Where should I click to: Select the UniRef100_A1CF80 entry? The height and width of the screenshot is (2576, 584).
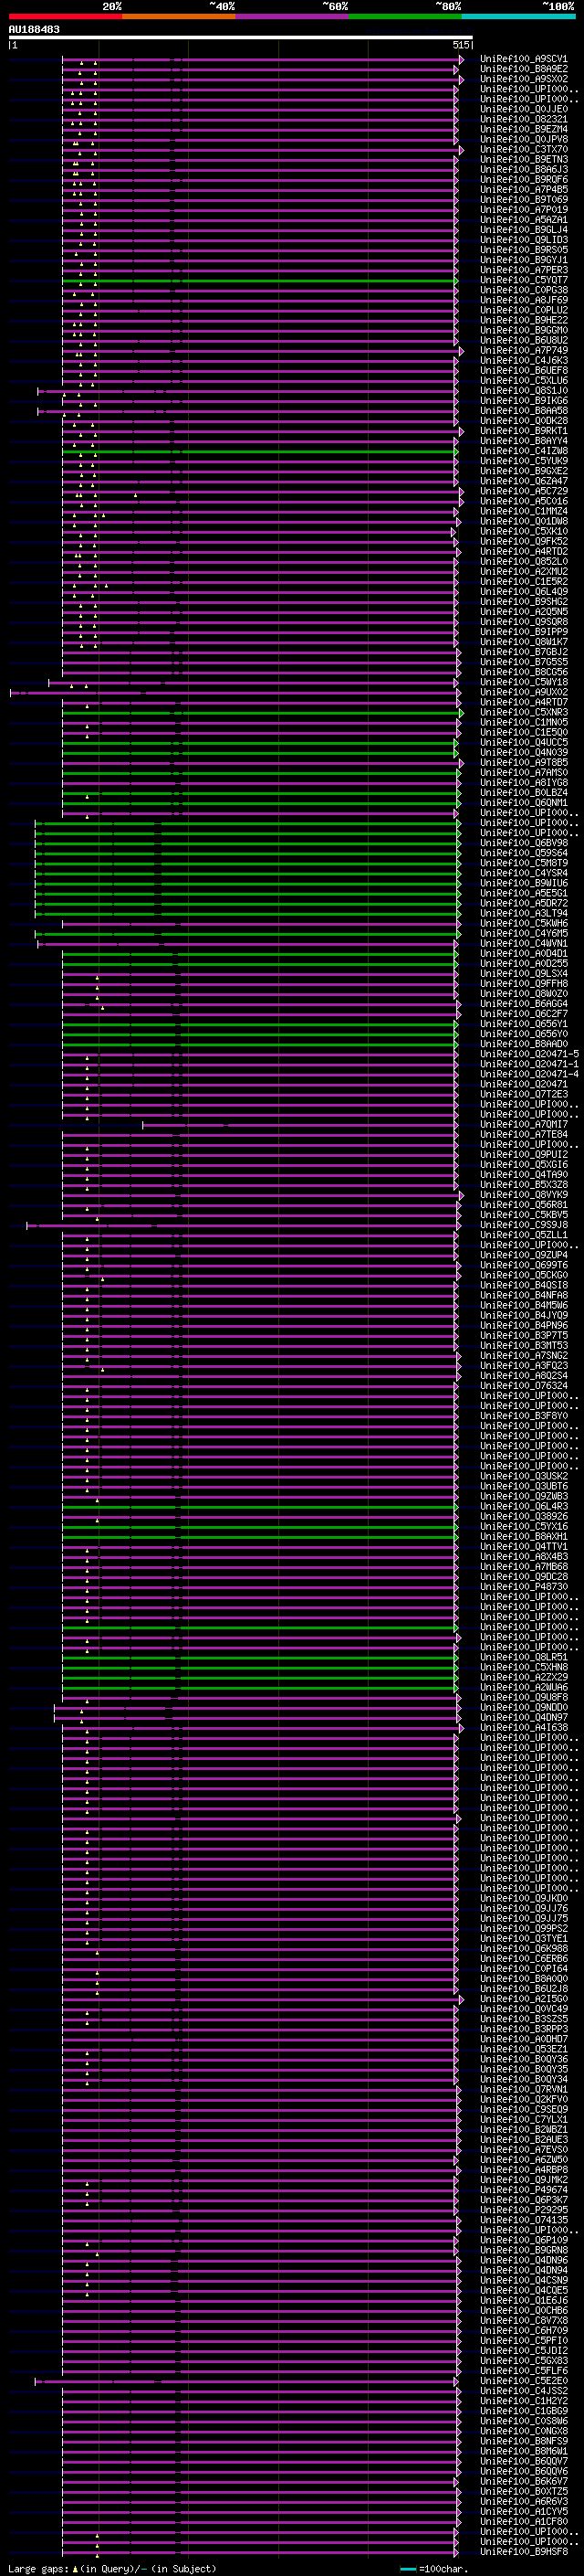(524, 2521)
